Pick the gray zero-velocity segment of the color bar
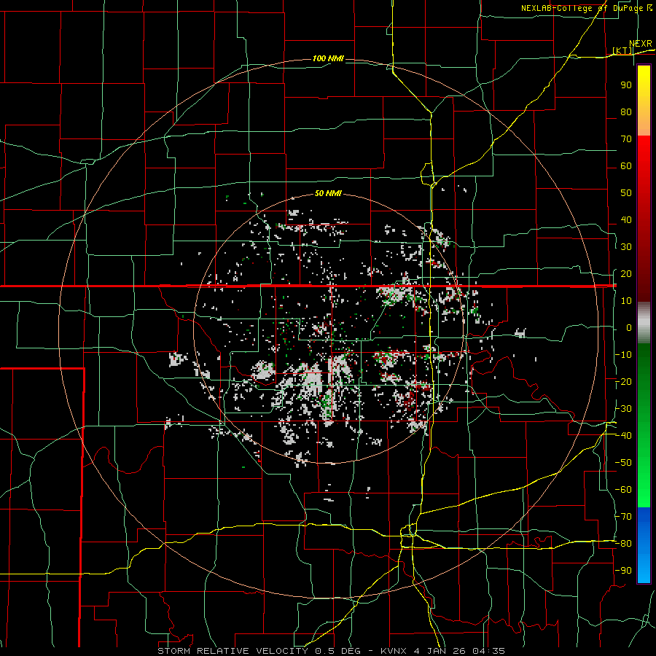Screen dimensions: 656x656 click(x=644, y=322)
